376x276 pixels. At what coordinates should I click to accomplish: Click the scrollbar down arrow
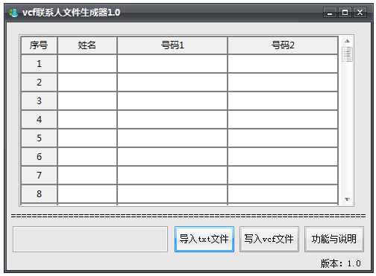[348, 199]
